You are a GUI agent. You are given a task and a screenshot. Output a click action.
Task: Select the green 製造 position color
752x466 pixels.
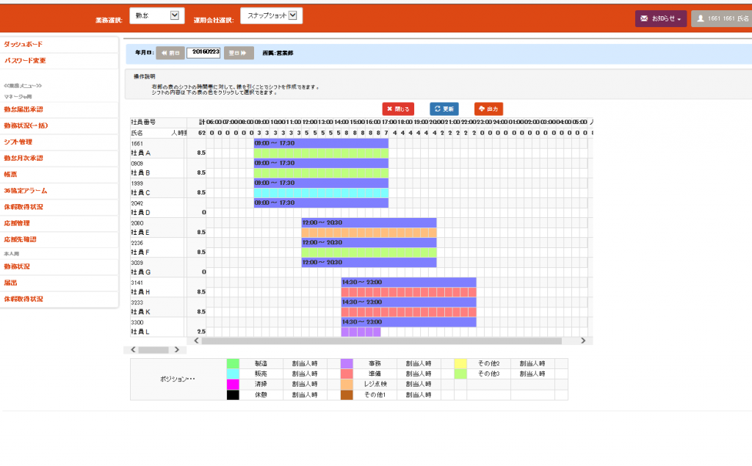(x=233, y=363)
